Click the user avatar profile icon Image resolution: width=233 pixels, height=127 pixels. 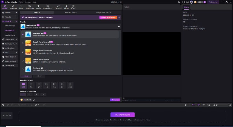point(191,2)
